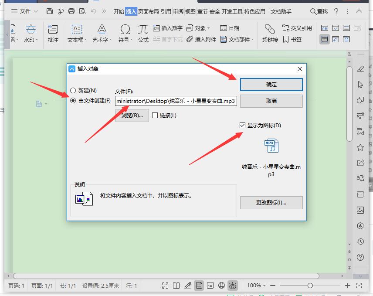Expand the 文本框 dropdown arrow
Screen dimensions: 373x296
pos(86,40)
